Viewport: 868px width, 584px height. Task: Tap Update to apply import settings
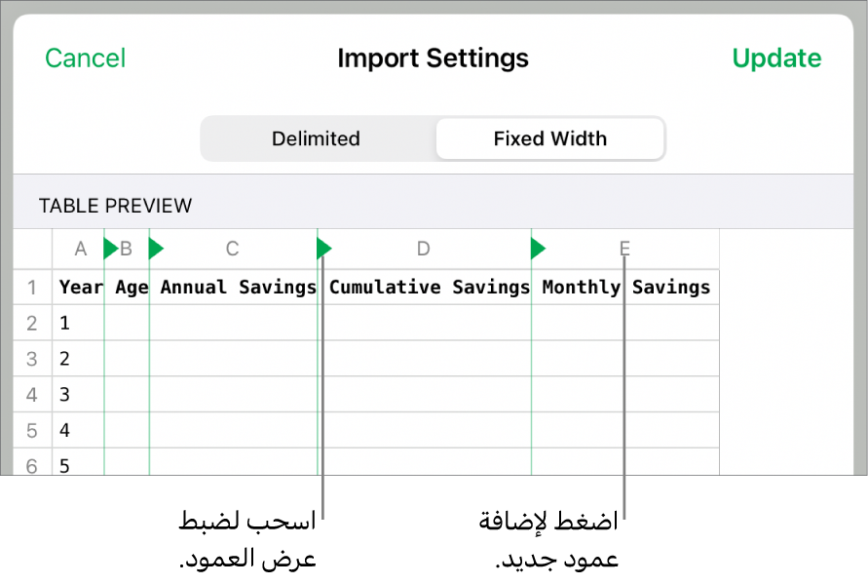[x=776, y=58]
